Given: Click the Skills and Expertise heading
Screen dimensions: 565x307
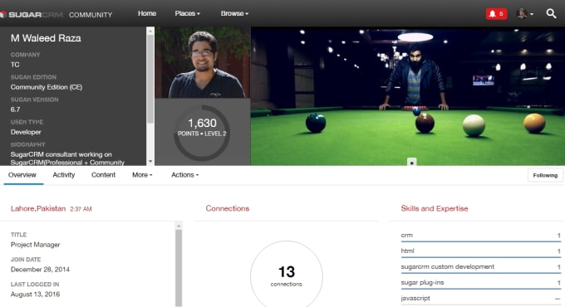Looking at the screenshot, I should [x=435, y=208].
